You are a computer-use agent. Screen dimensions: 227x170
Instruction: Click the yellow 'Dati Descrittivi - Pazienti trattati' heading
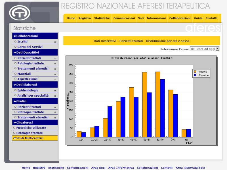141,41
